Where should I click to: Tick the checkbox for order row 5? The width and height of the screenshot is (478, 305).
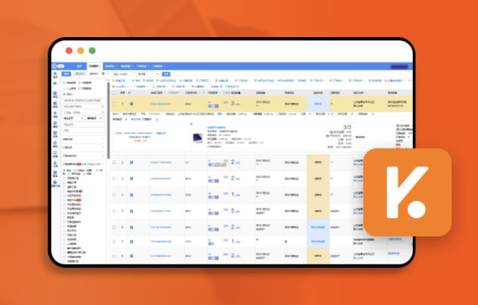point(114,211)
